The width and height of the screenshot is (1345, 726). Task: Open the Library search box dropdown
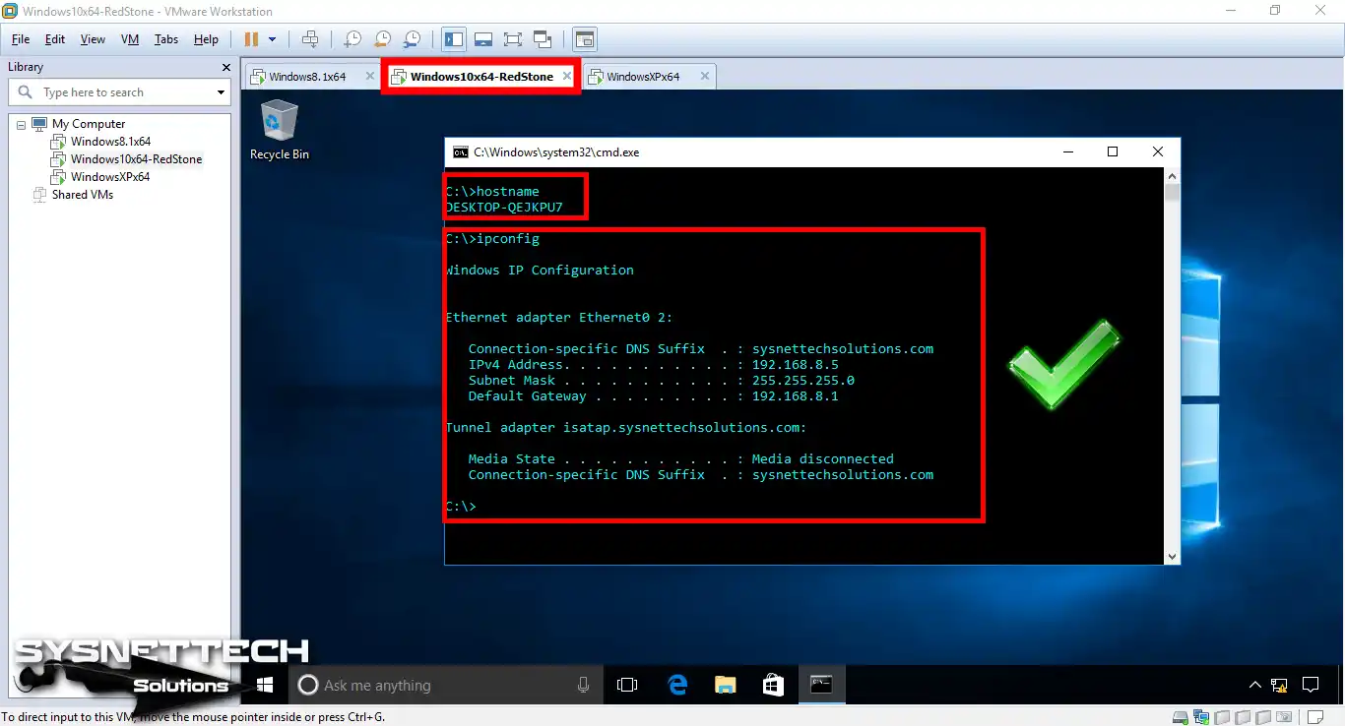(219, 91)
